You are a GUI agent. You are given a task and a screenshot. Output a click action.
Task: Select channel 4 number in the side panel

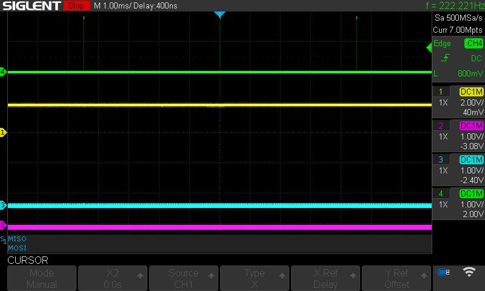(x=441, y=193)
